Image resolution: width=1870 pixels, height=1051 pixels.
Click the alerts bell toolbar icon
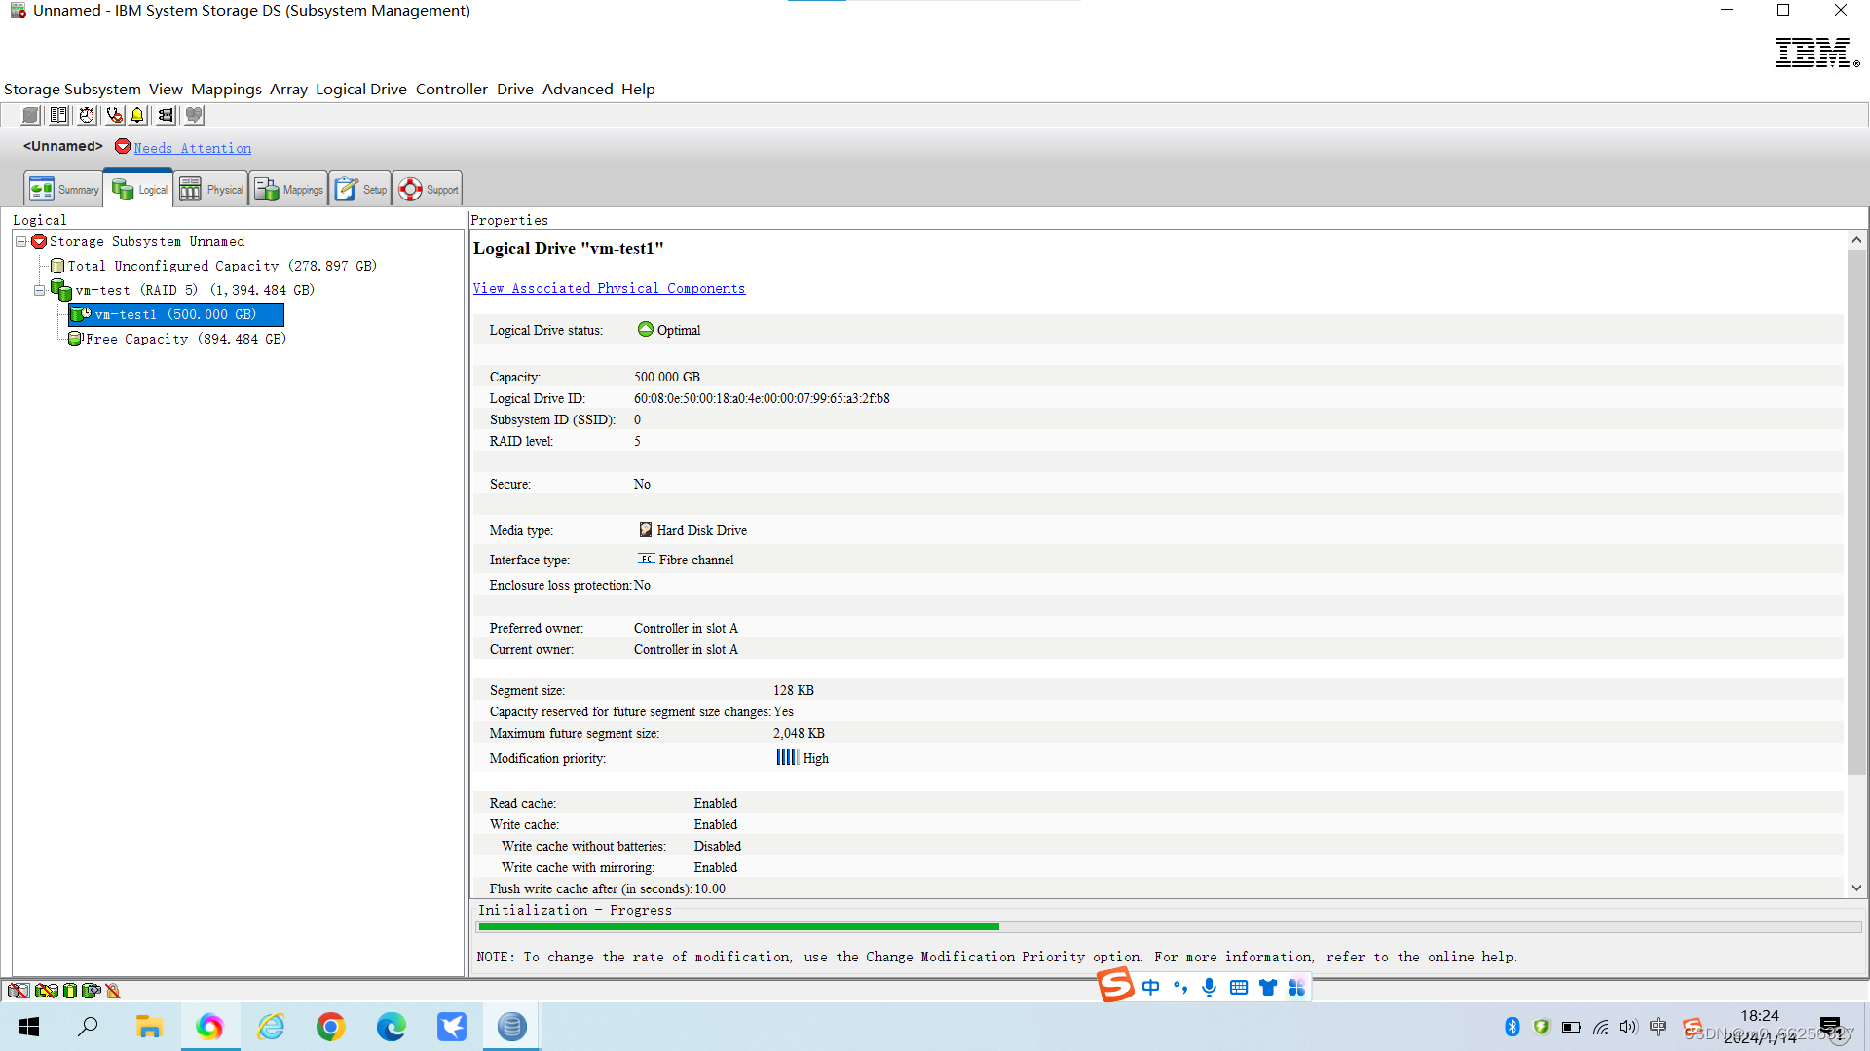click(136, 115)
